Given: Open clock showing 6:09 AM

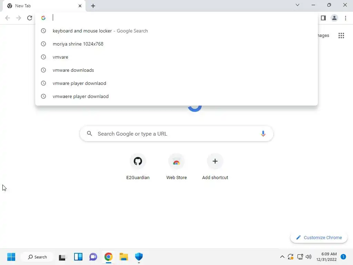Looking at the screenshot, I should 326,257.
